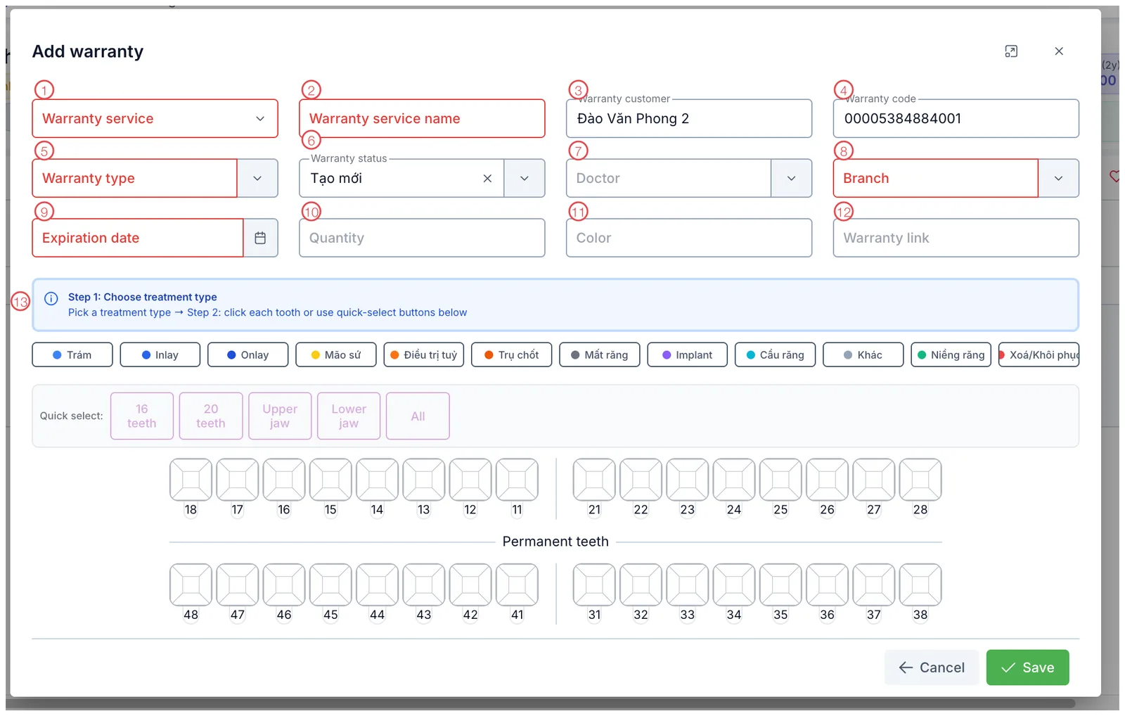Image resolution: width=1125 pixels, height=716 pixels.
Task: Choose the Mão sứ treatment type
Action: pyautogui.click(x=336, y=354)
